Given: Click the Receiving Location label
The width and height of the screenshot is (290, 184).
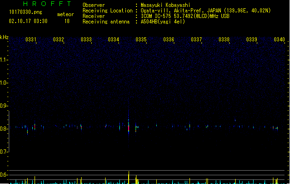Looking at the screenshot, I should 107,11.
